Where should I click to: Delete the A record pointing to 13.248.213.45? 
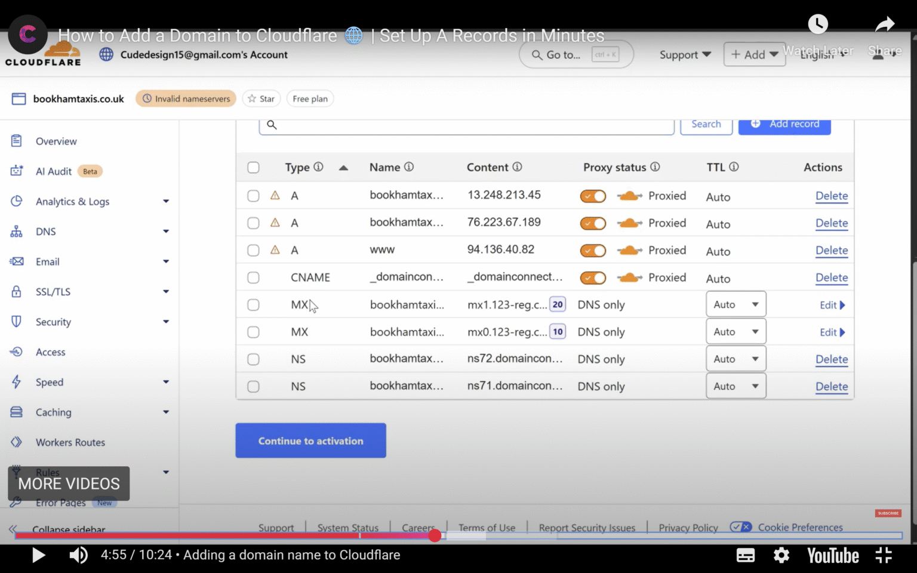coord(832,196)
